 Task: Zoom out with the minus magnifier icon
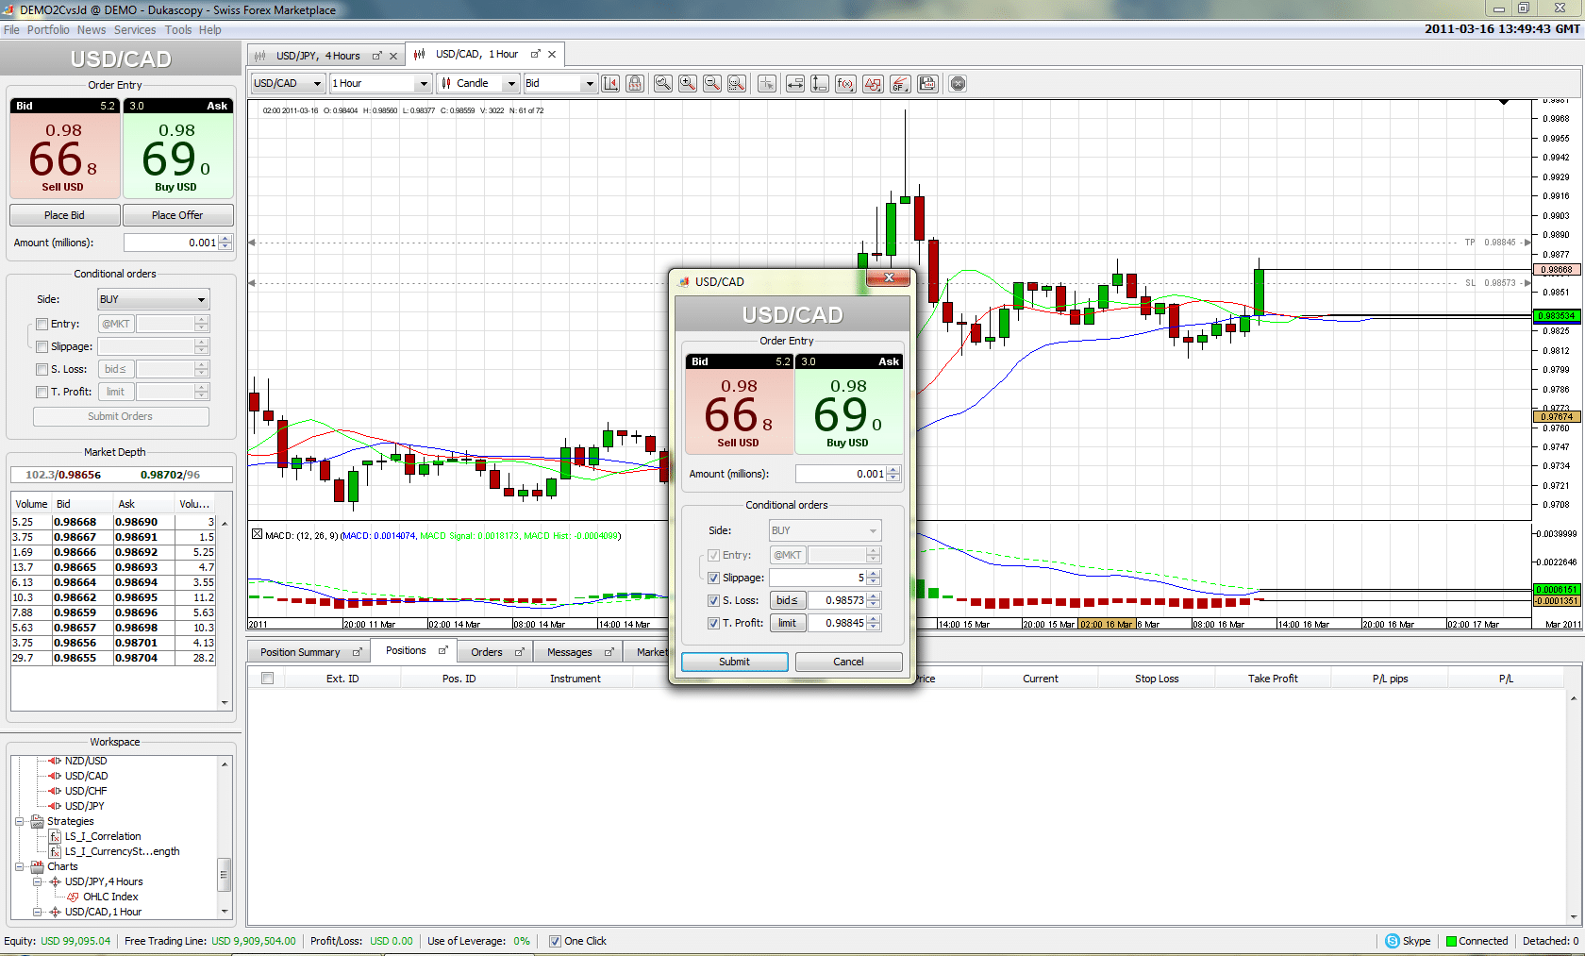(712, 84)
